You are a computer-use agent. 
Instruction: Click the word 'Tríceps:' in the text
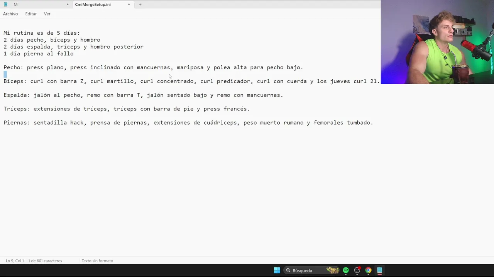pos(17,109)
